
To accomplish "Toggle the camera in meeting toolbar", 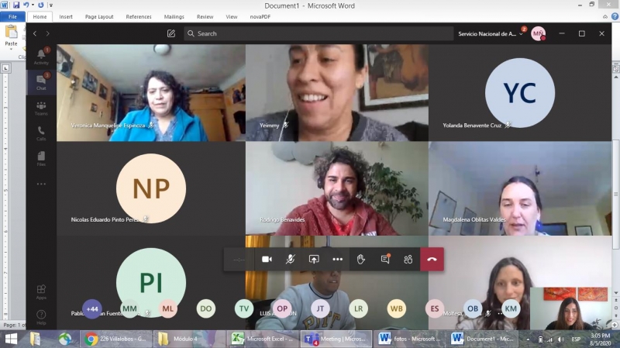I will [x=267, y=260].
